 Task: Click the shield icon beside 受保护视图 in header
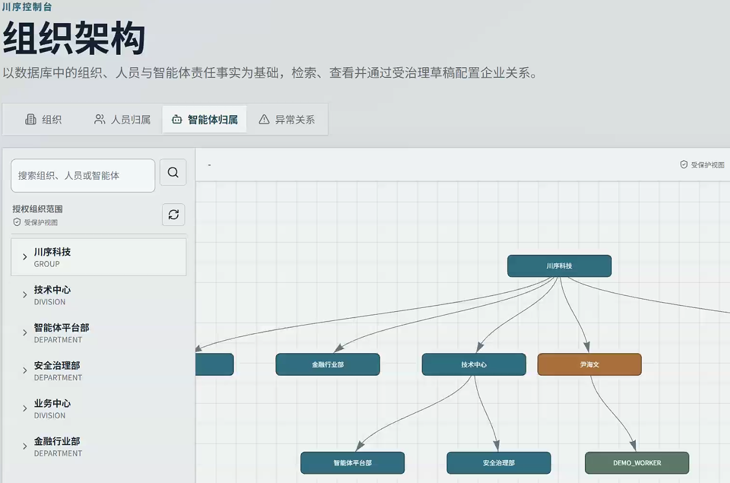click(684, 164)
